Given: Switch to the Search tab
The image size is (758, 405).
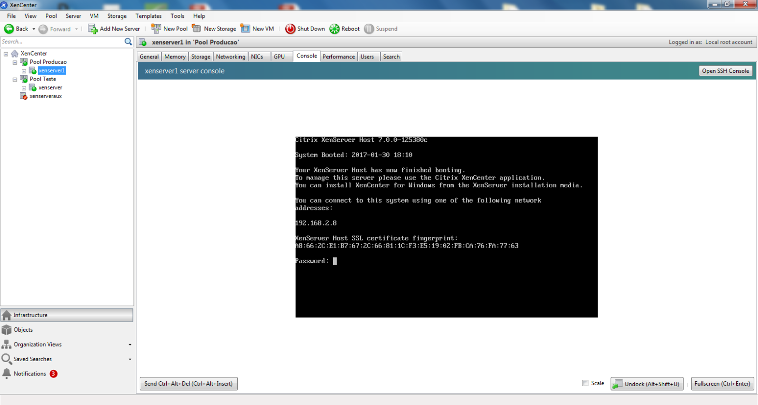Looking at the screenshot, I should click(x=392, y=57).
